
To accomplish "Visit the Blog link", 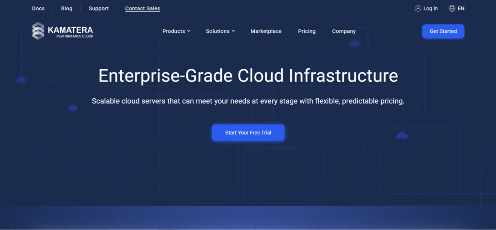I will (x=67, y=8).
